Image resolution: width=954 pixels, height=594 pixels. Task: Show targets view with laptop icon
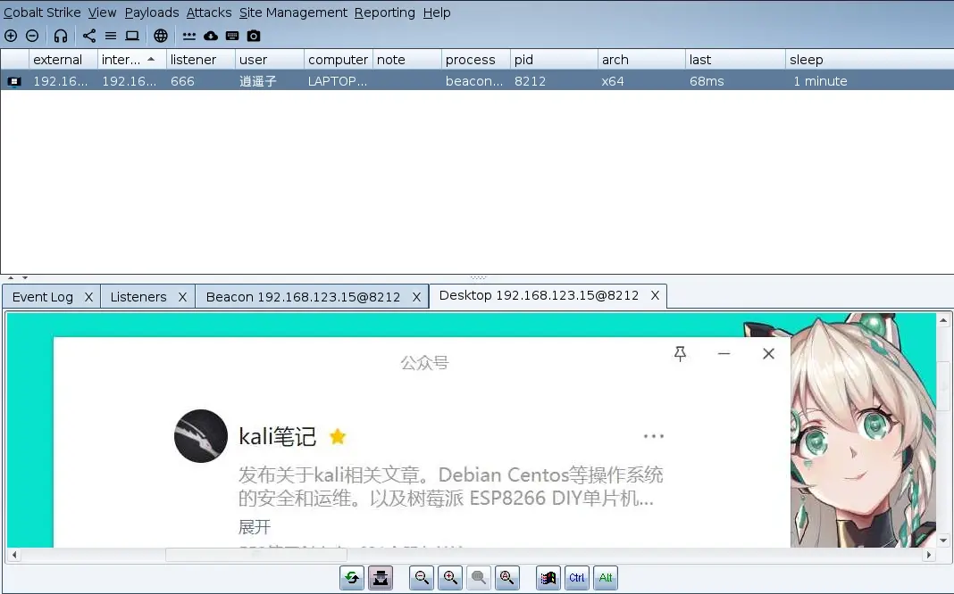(x=132, y=36)
